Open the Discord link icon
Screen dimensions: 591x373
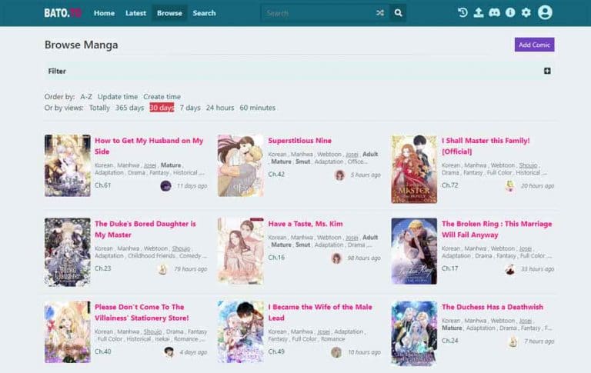pos(494,12)
